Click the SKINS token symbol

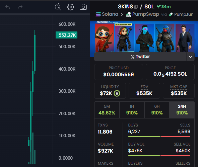125,7
